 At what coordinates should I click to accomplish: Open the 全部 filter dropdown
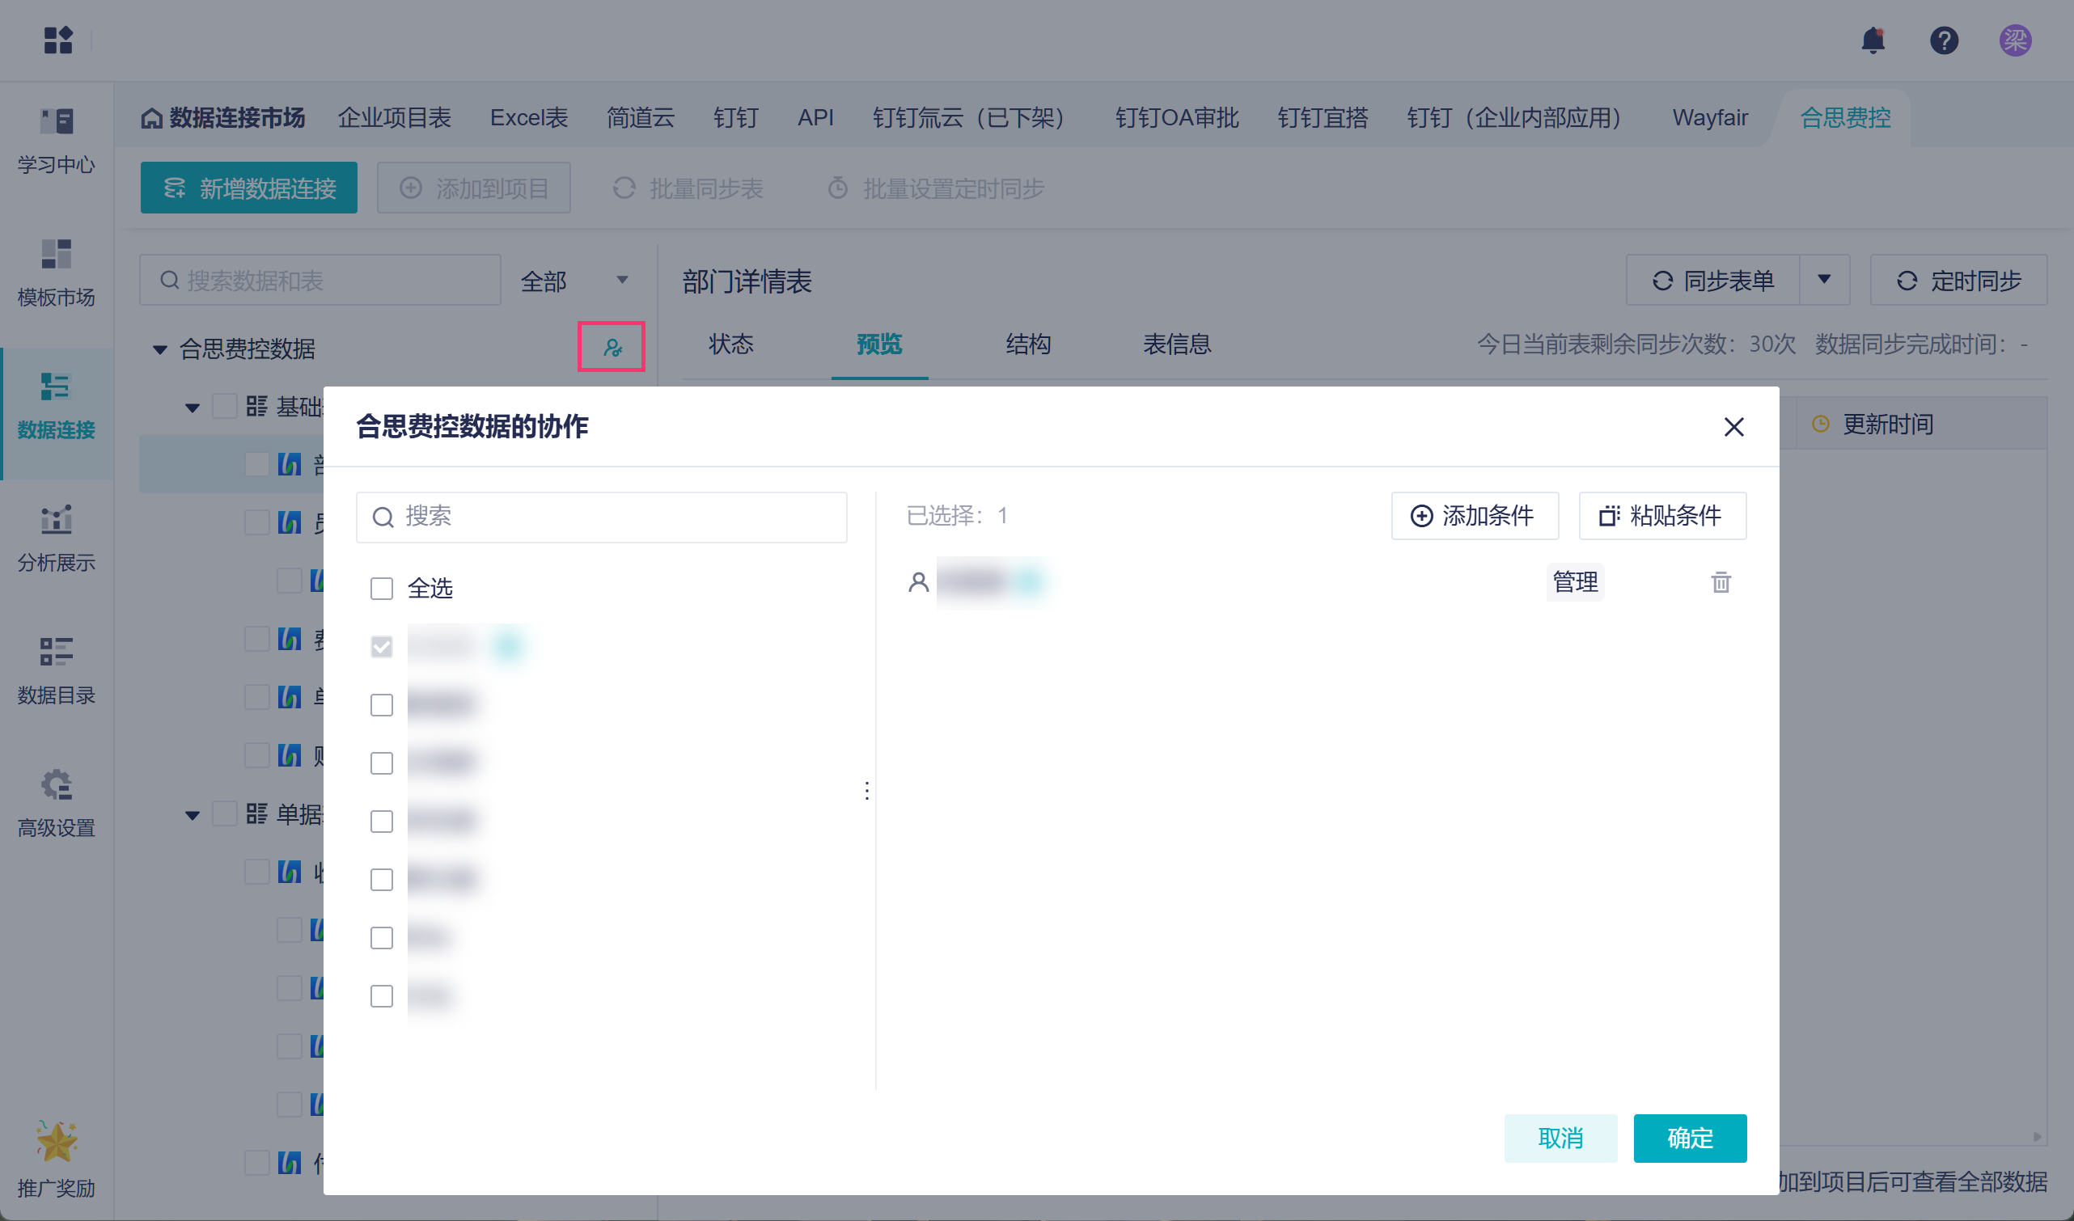(x=574, y=281)
